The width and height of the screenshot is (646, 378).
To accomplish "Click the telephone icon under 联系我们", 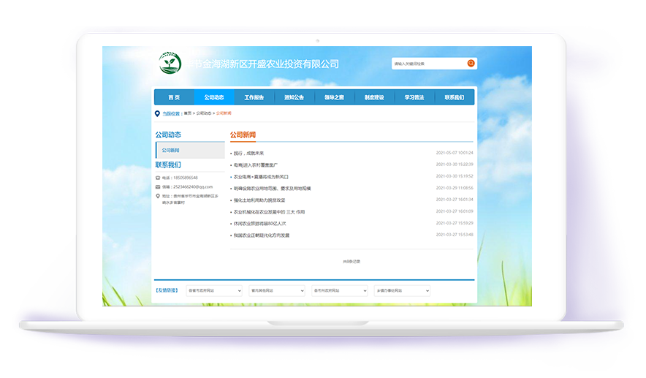I will point(158,178).
